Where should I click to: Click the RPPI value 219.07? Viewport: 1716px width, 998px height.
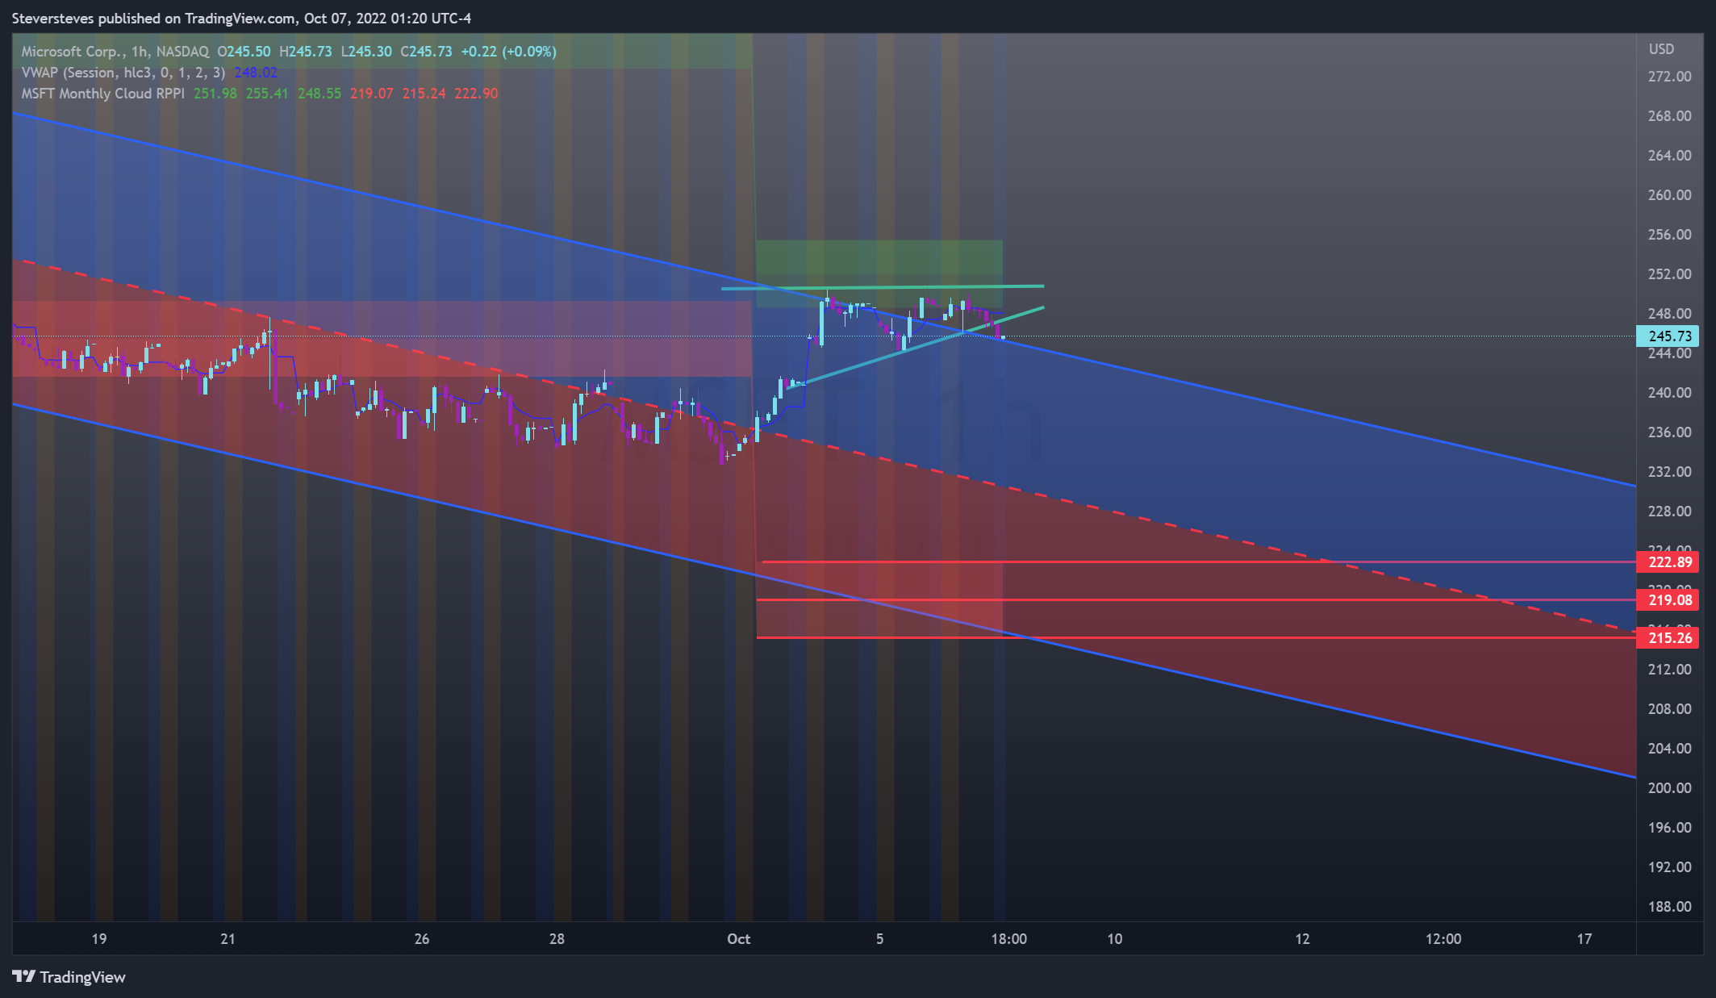click(372, 93)
